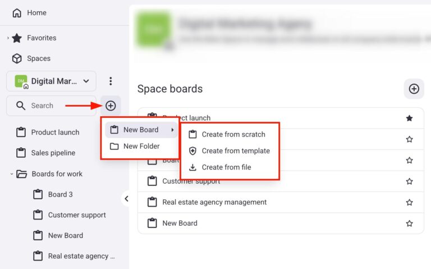This screenshot has width=431, height=269.
Task: Star the New Board row
Action: pyautogui.click(x=409, y=224)
